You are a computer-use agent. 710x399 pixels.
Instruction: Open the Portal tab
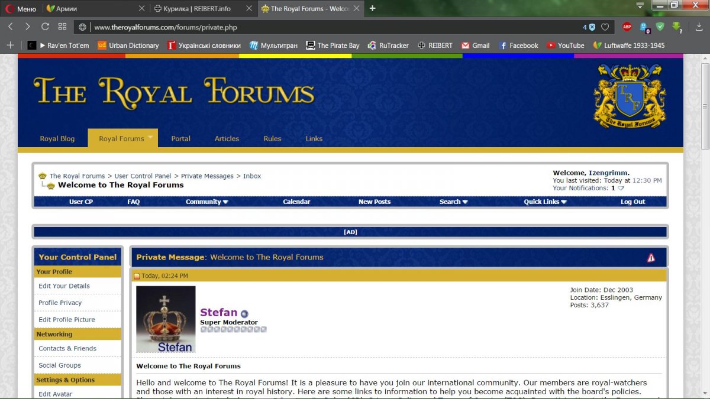click(x=180, y=138)
